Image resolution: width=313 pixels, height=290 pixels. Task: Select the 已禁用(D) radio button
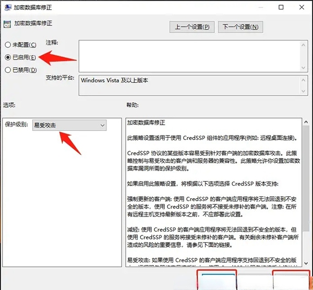(8, 70)
